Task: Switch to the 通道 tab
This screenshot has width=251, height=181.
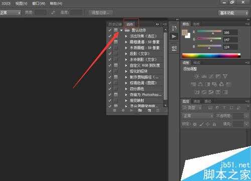Action: [197, 101]
